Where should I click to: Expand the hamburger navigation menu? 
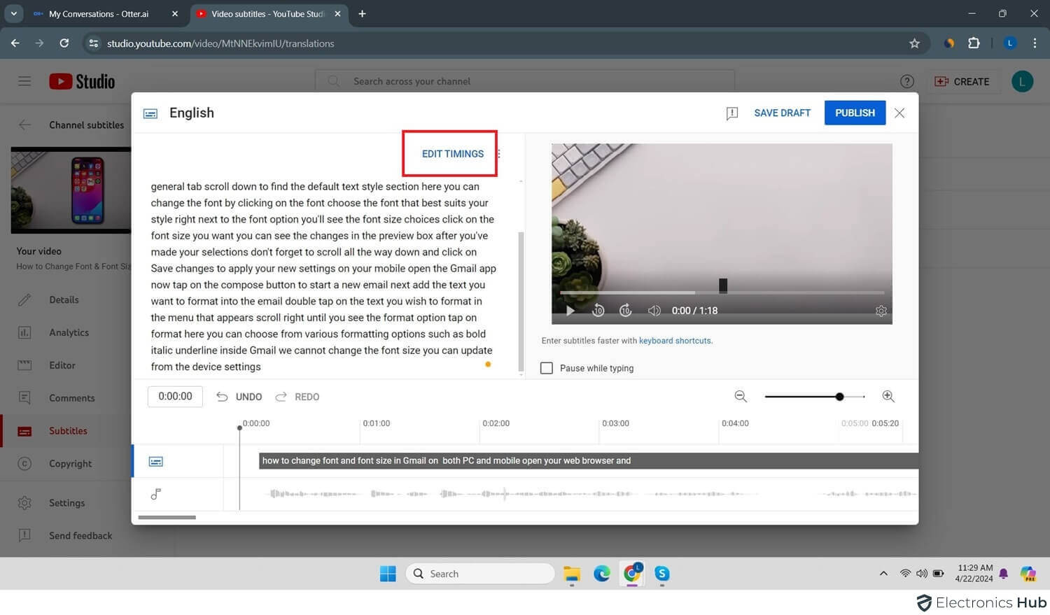tap(24, 81)
